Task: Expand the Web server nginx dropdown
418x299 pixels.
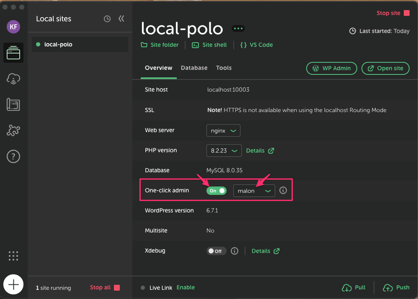Action: 223,130
